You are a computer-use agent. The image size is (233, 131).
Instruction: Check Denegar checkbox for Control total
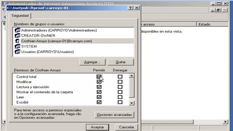point(120,77)
